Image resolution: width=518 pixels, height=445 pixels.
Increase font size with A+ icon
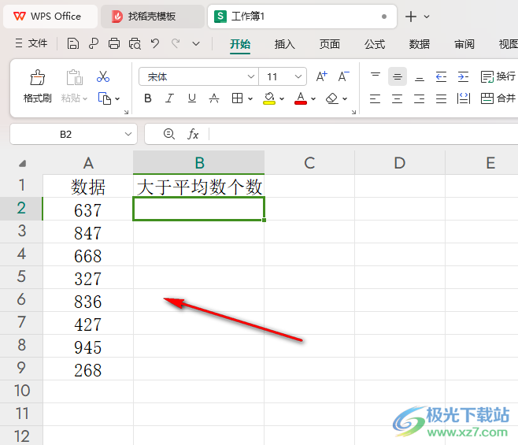[321, 76]
